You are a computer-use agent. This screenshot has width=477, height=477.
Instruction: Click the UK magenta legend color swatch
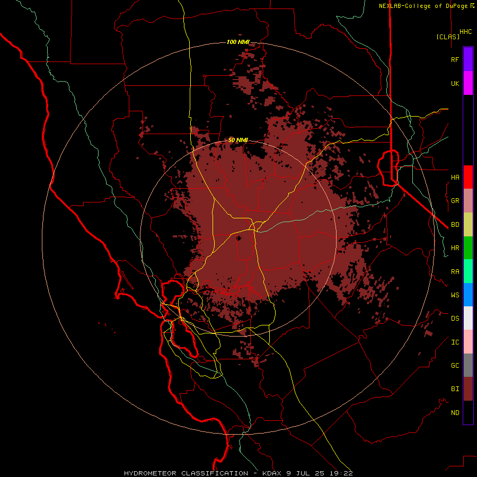coord(468,83)
